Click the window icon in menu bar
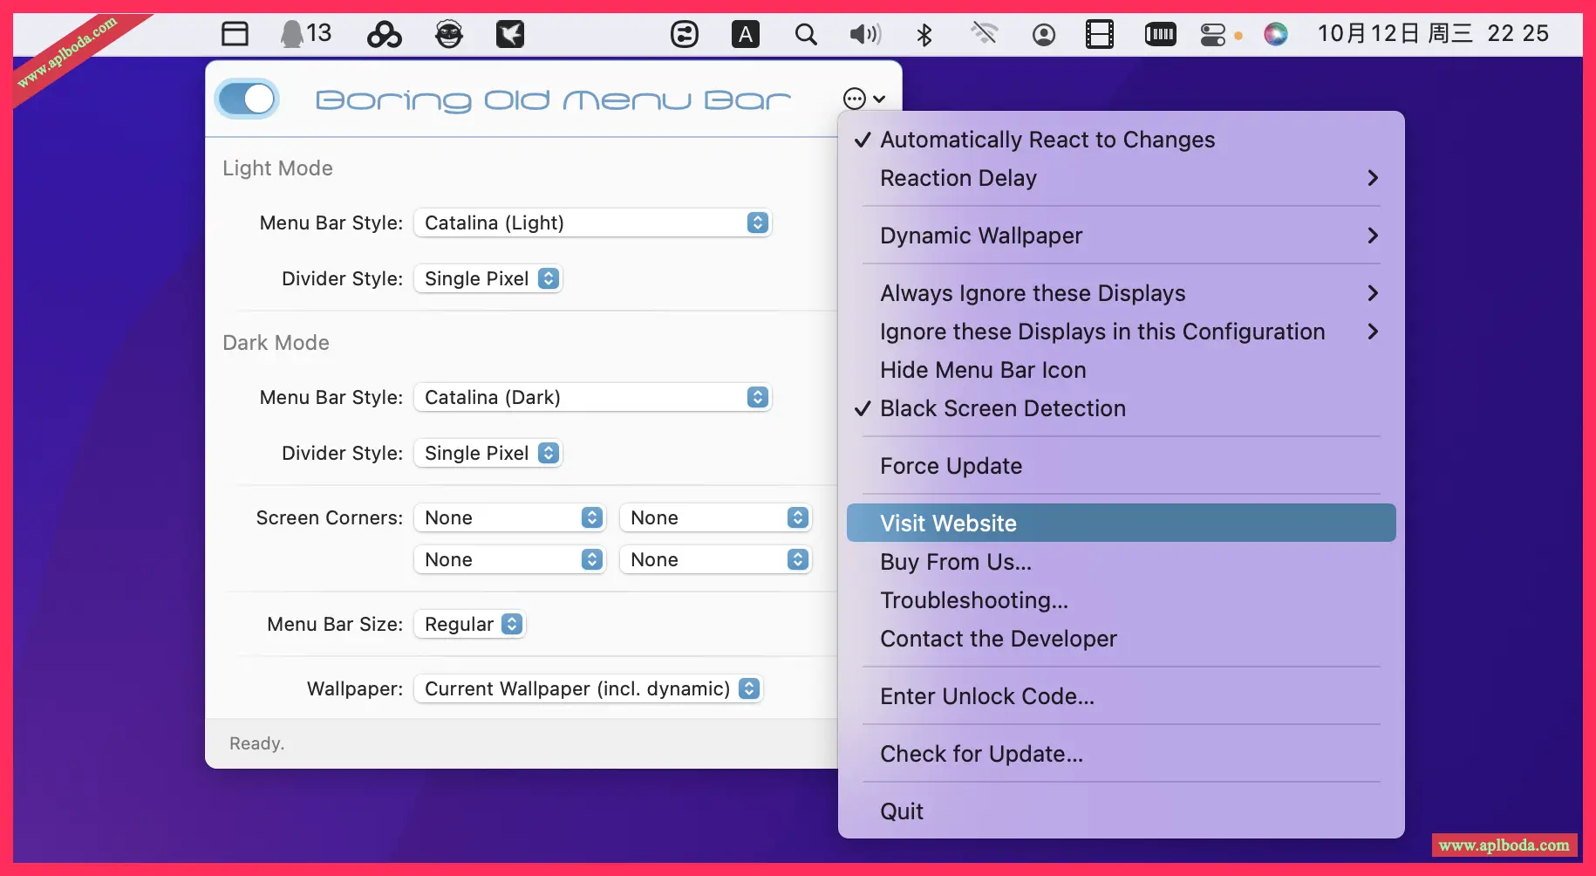 pyautogui.click(x=235, y=34)
